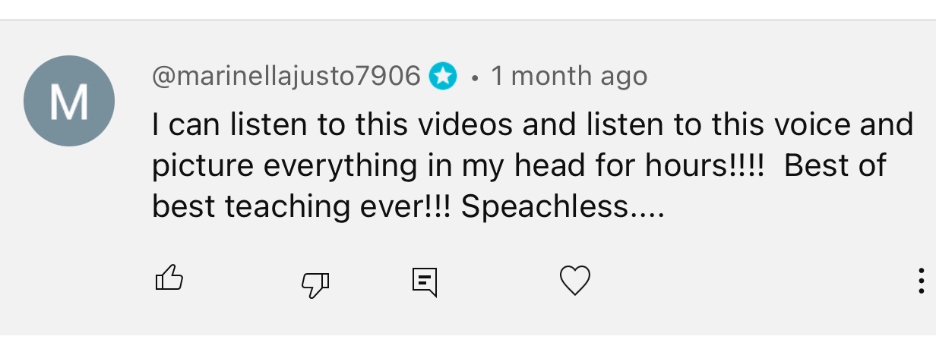Open the three-dot more options menu
This screenshot has height=352, width=936.
point(921,281)
